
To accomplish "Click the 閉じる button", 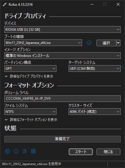I will 108,152.
